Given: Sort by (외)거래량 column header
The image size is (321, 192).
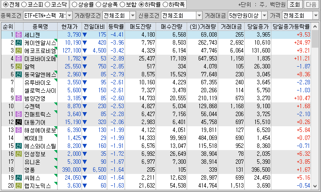Looking at the screenshot, I should point(203,26).
